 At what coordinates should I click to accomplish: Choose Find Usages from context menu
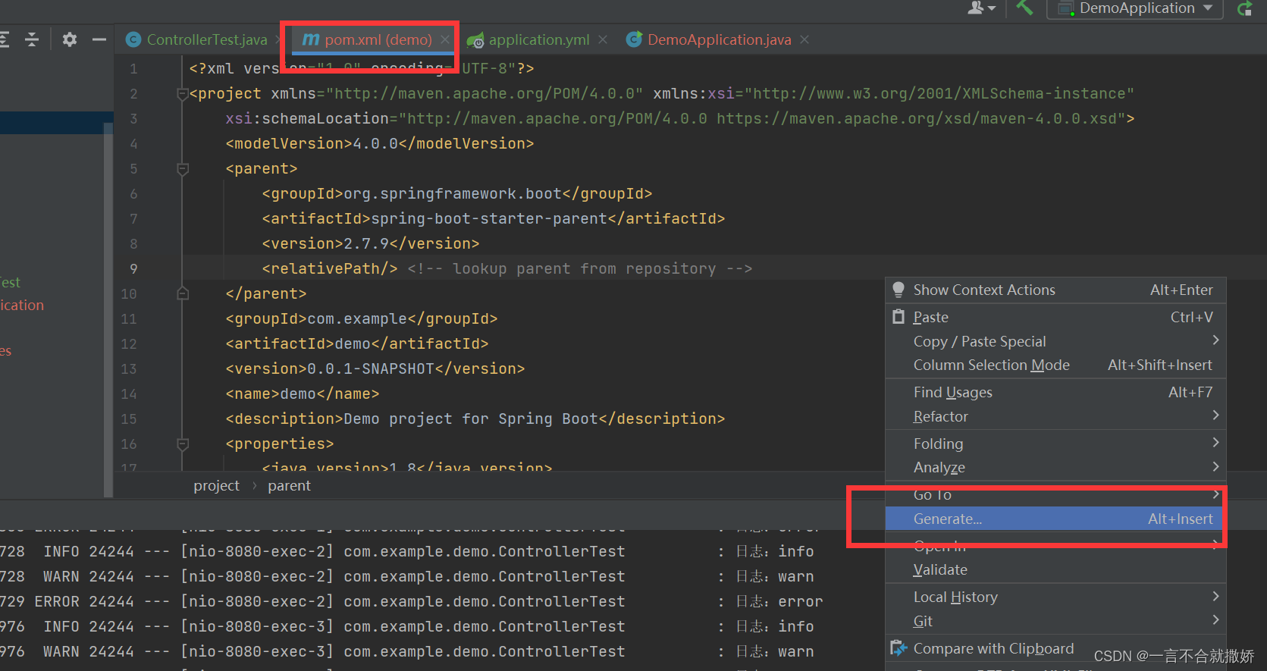[1055, 392]
